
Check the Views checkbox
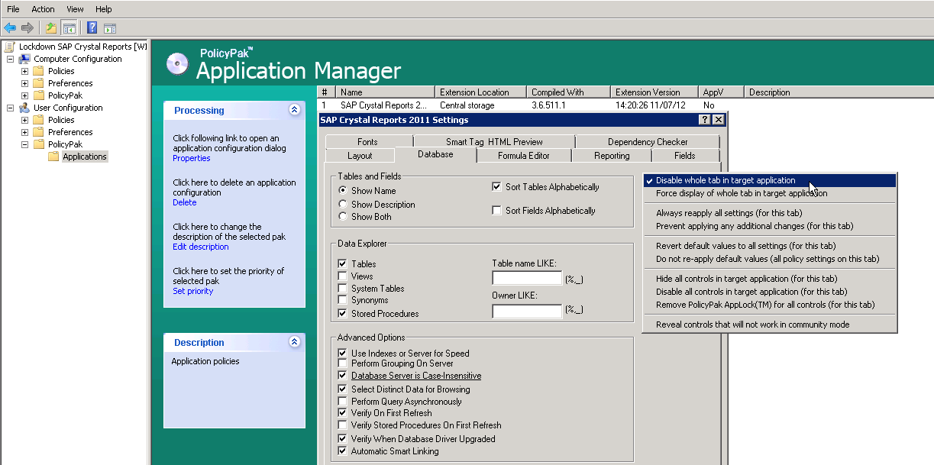pyautogui.click(x=343, y=276)
